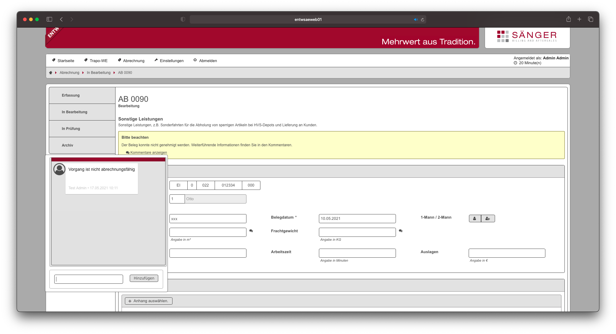The width and height of the screenshot is (616, 334).
Task: Click the Auslagen input field
Action: pyautogui.click(x=507, y=253)
